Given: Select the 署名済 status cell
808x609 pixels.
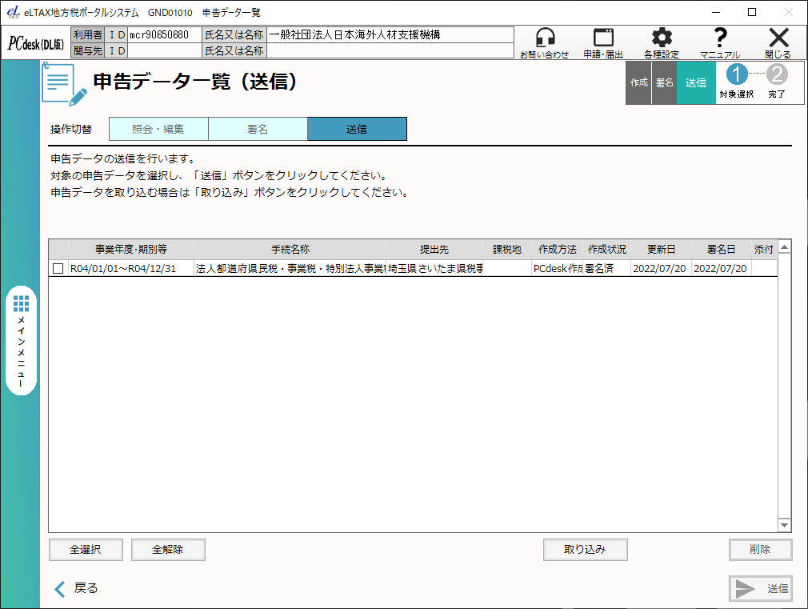Looking at the screenshot, I should coord(607,269).
